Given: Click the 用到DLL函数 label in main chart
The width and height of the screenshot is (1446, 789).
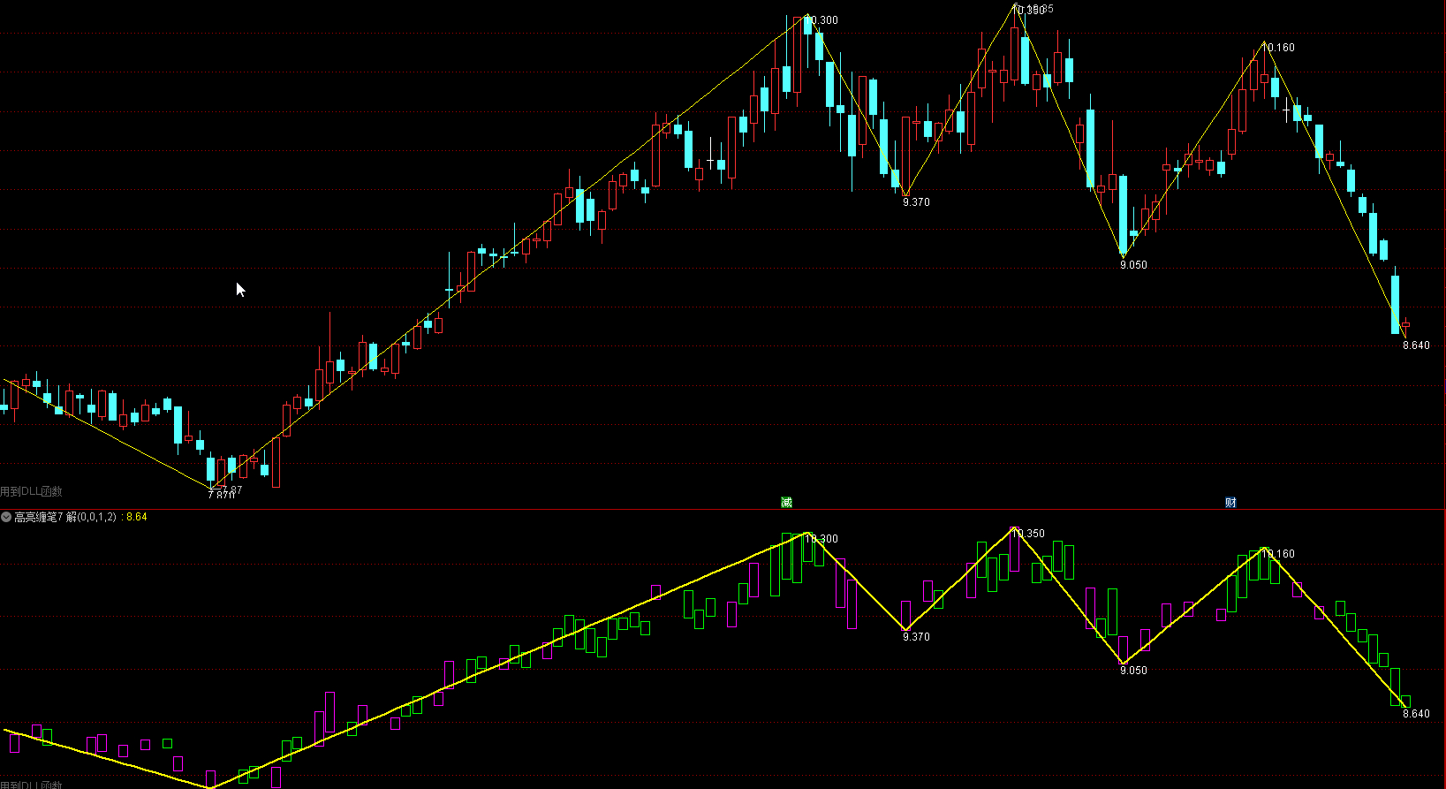Looking at the screenshot, I should point(31,491).
